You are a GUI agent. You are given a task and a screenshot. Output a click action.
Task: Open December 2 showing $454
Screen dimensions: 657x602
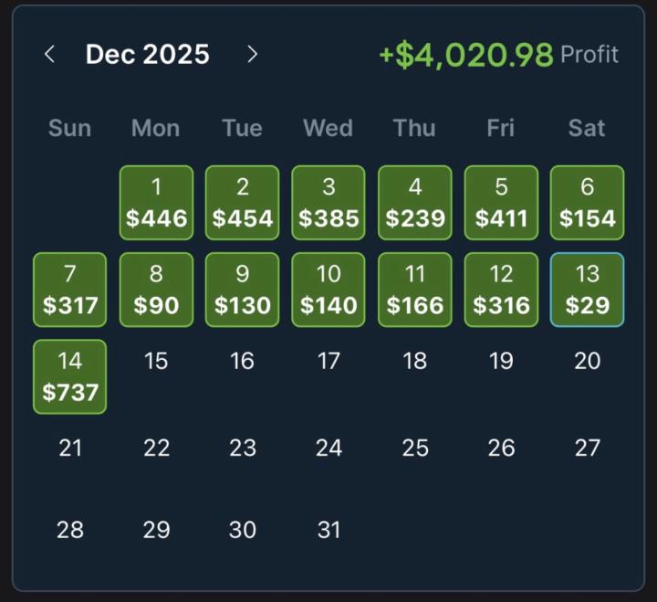[x=242, y=203]
